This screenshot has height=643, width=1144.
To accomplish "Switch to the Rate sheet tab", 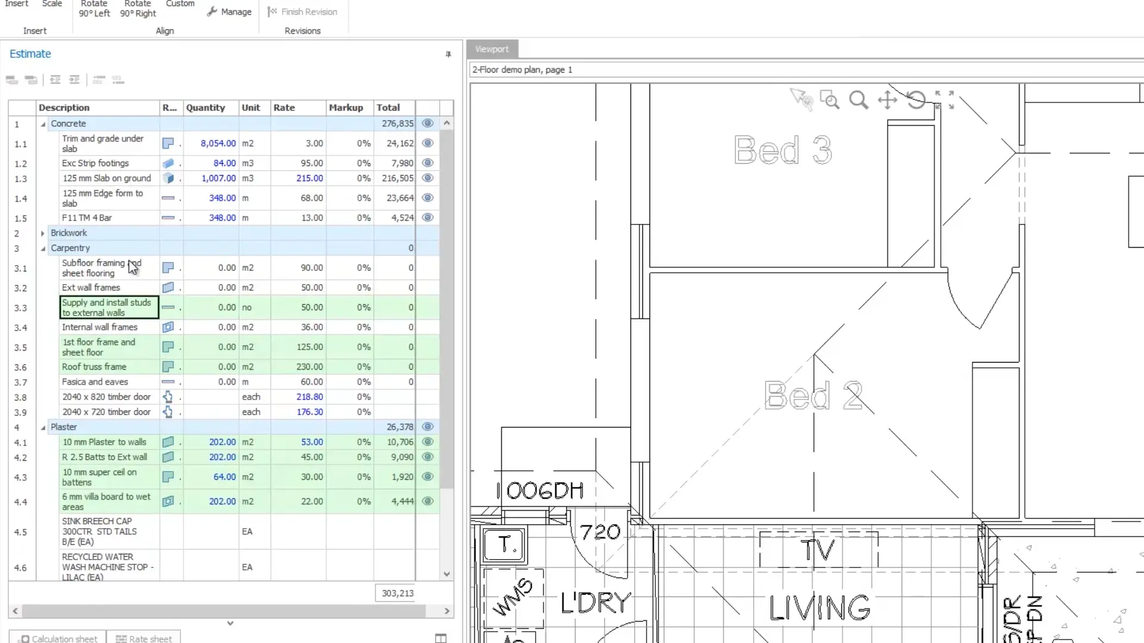I will [x=144, y=638].
